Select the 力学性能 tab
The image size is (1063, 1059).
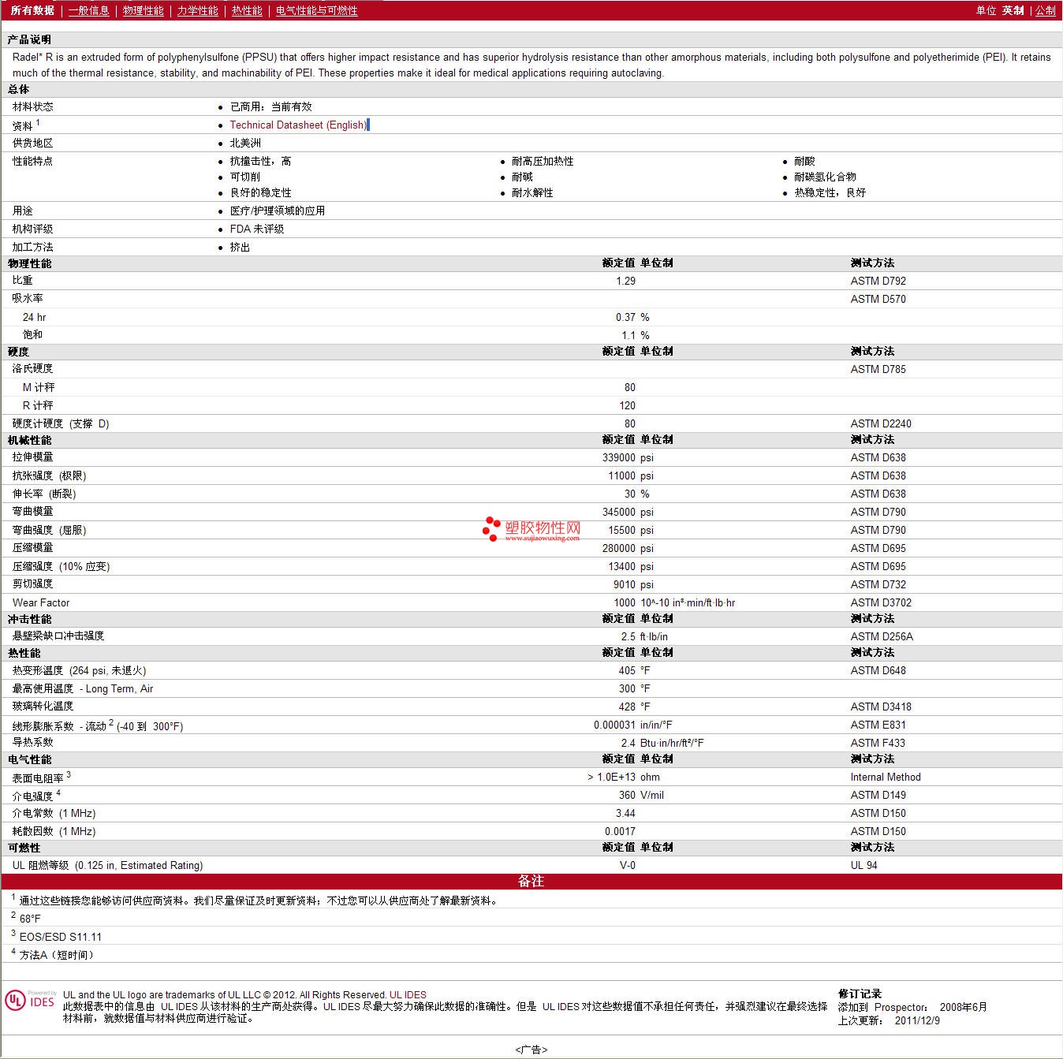197,10
